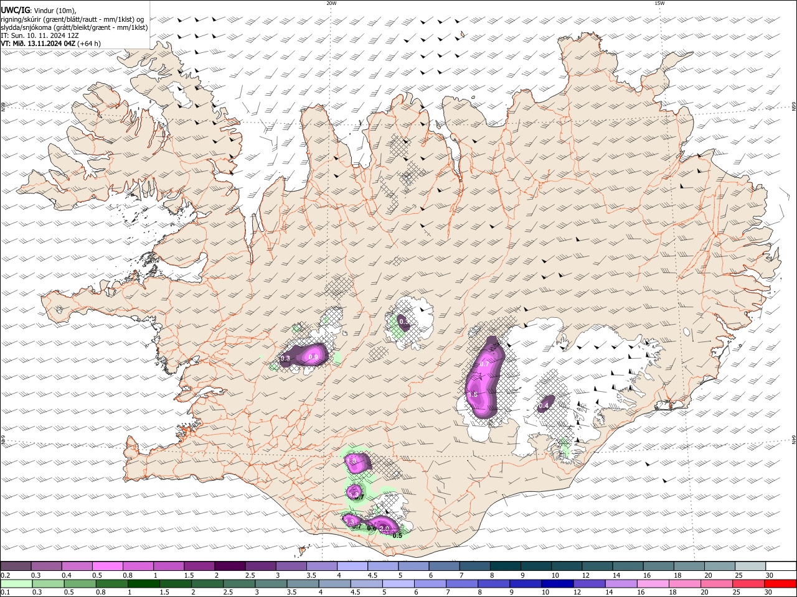Click the 'slydda/snjókoma (grátt/bleikt/grænt' legend line

[x=75, y=28]
